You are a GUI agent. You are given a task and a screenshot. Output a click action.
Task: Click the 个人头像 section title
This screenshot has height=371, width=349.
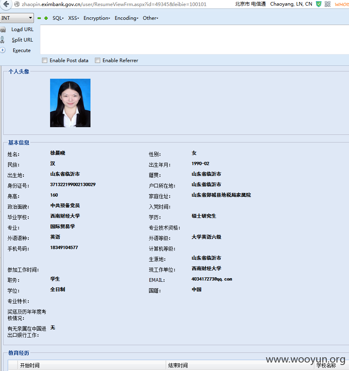pos(19,71)
